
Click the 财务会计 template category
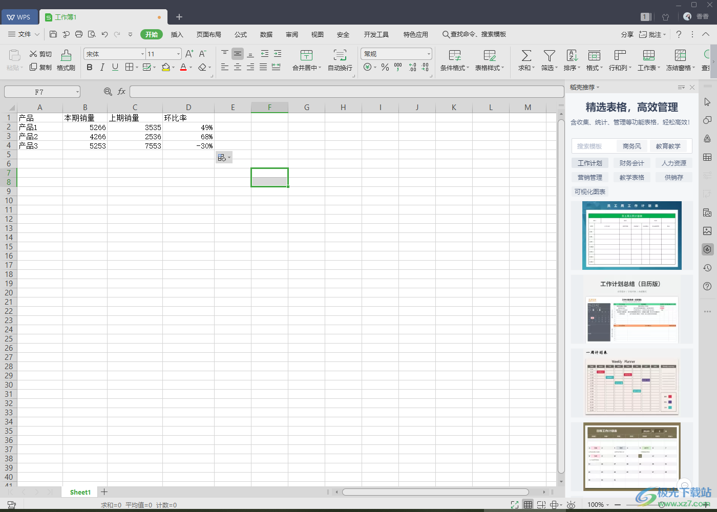pos(632,163)
